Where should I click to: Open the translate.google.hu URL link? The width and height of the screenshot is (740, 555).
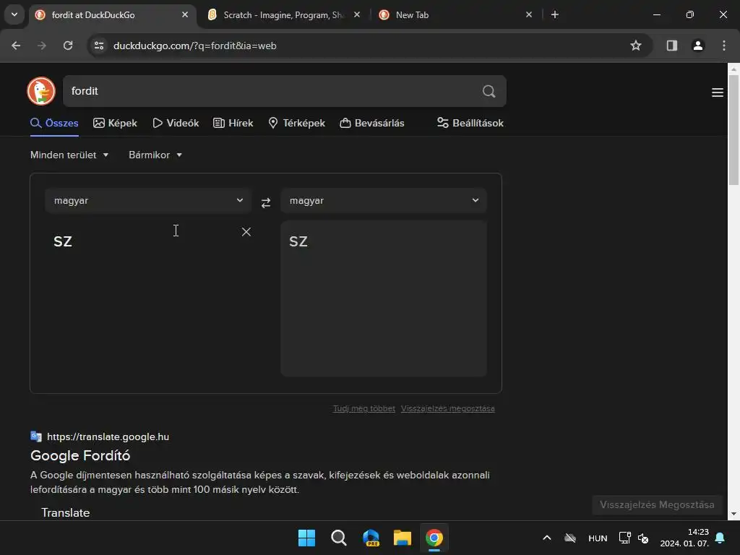click(x=108, y=437)
